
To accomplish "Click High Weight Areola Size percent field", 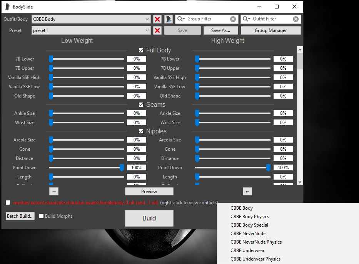I will pos(283,140).
